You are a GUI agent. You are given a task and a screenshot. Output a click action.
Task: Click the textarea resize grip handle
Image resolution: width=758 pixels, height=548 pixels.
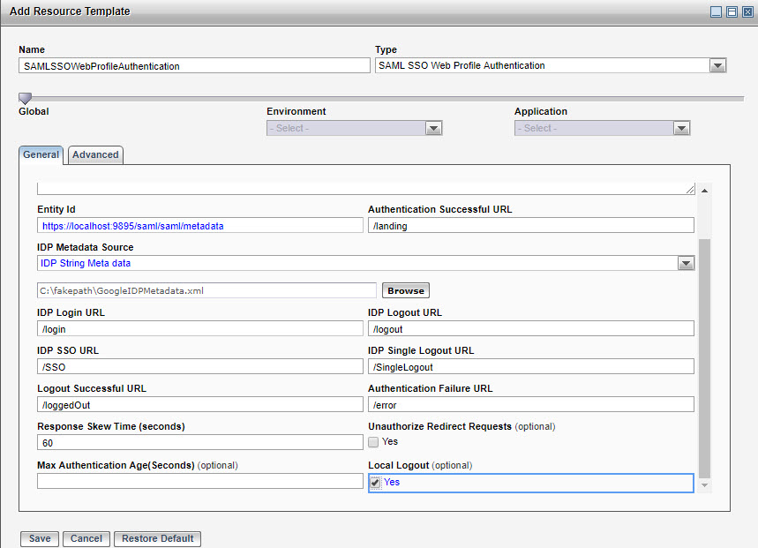pos(689,189)
